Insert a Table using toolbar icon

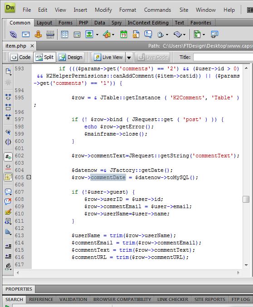coord(64,34)
